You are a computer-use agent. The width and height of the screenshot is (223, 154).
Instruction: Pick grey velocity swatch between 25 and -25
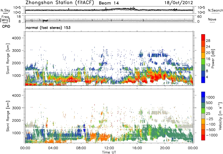[x=203, y=116]
